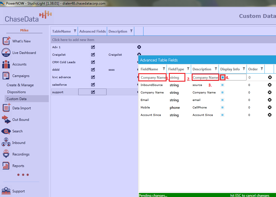This screenshot has height=197, width=276.
Task: Toggle Display Info checkbox for Account Since
Action: 222,115
